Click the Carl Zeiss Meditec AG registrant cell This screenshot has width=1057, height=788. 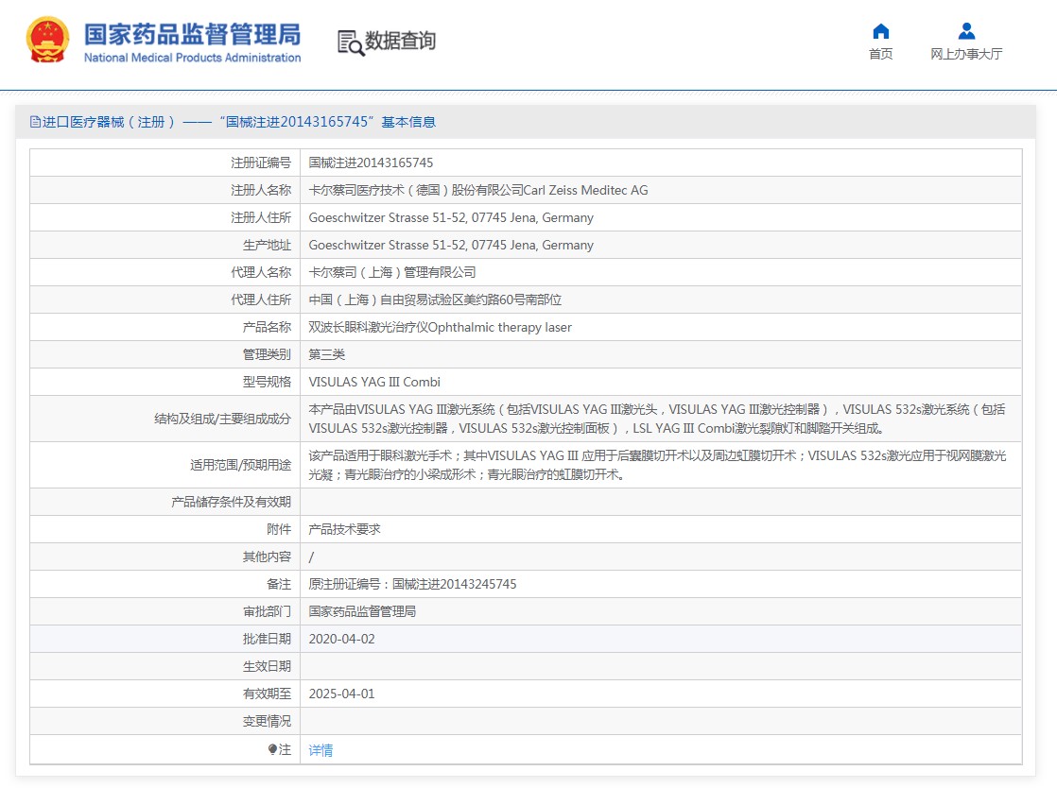click(x=477, y=190)
